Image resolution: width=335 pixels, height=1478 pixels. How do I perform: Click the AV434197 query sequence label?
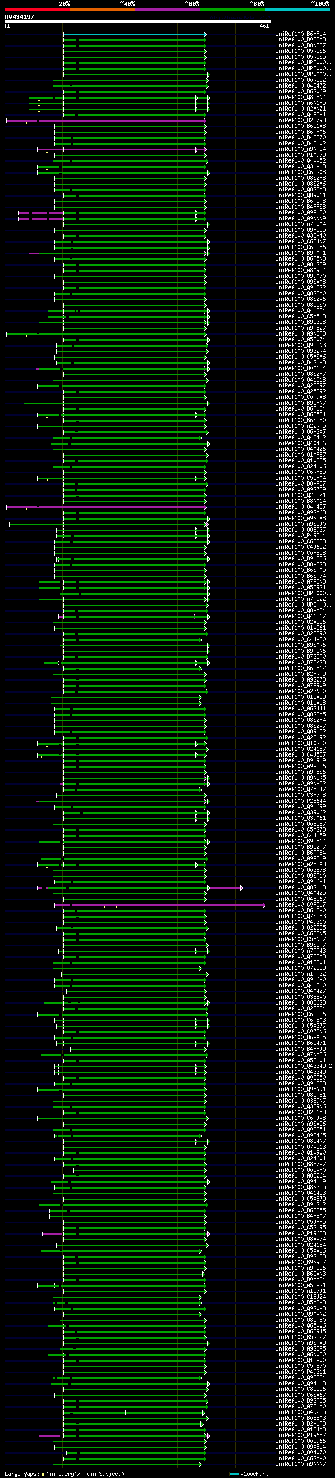pyautogui.click(x=19, y=17)
